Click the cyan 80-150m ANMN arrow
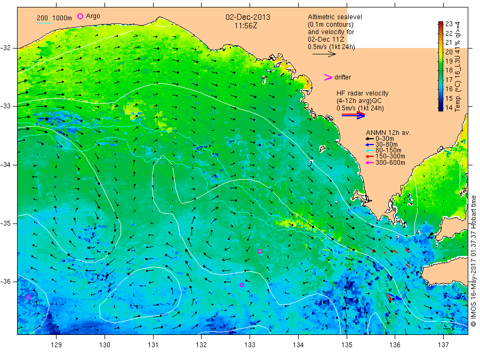 370,150
